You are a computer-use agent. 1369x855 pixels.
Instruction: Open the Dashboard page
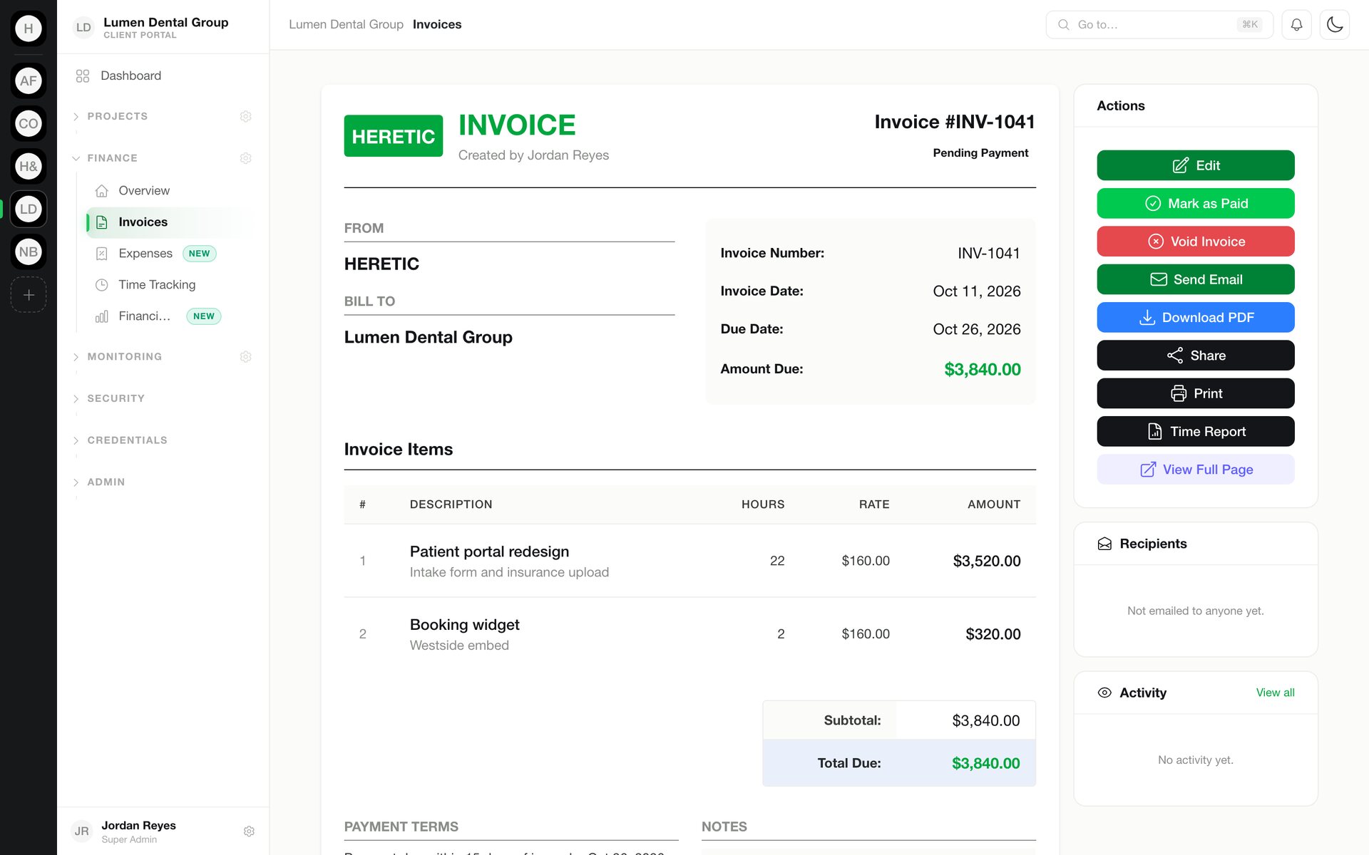coord(163,76)
